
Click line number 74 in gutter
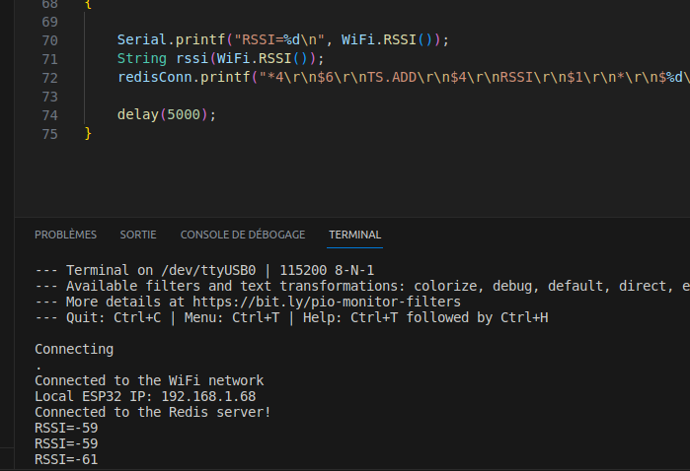tap(49, 115)
